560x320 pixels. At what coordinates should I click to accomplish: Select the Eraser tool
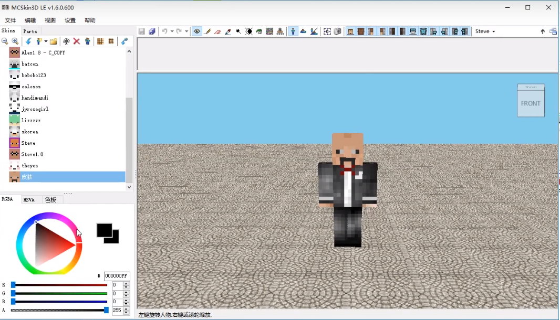[x=217, y=31]
